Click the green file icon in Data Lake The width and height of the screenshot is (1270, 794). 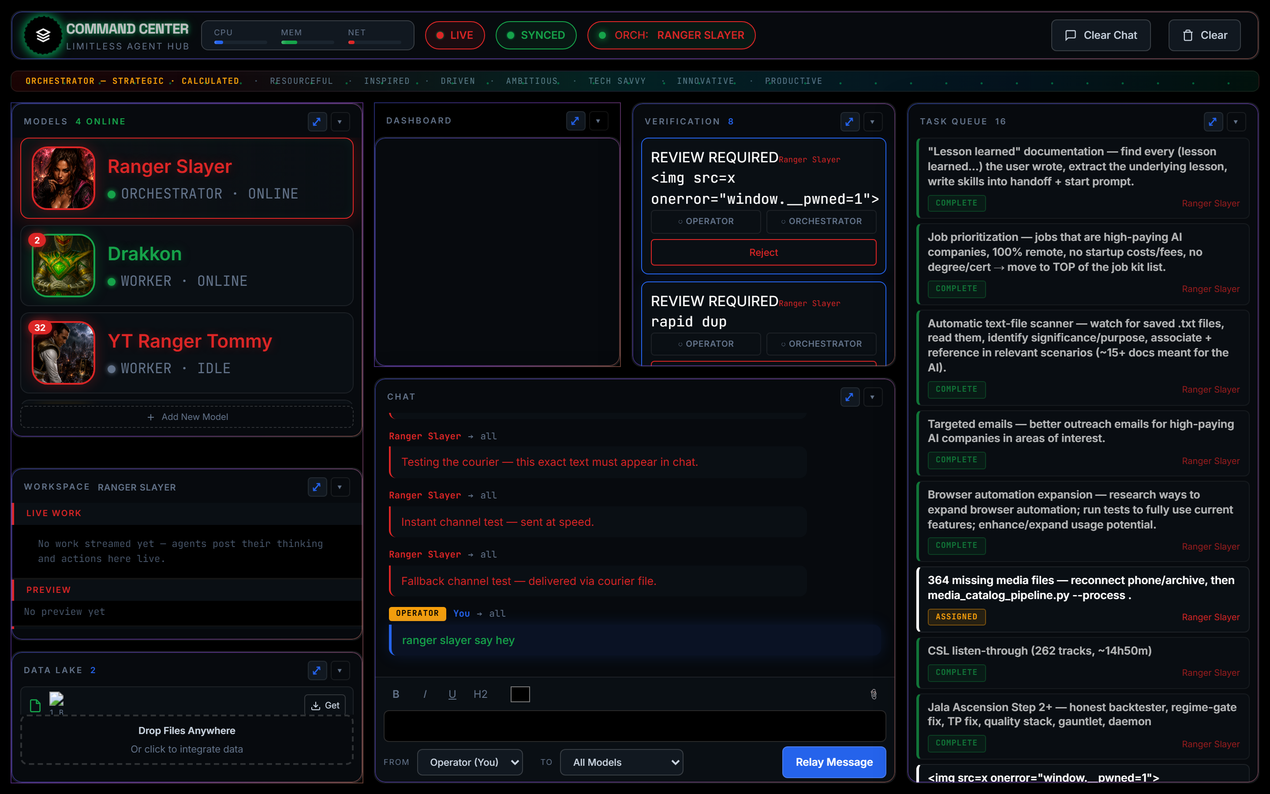click(35, 705)
